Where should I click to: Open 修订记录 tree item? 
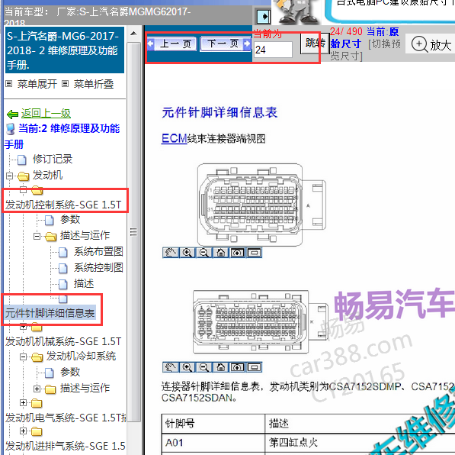coord(53,159)
